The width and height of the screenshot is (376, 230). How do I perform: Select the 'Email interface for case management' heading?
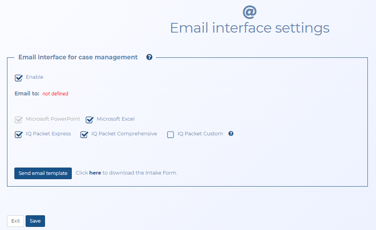coord(78,57)
